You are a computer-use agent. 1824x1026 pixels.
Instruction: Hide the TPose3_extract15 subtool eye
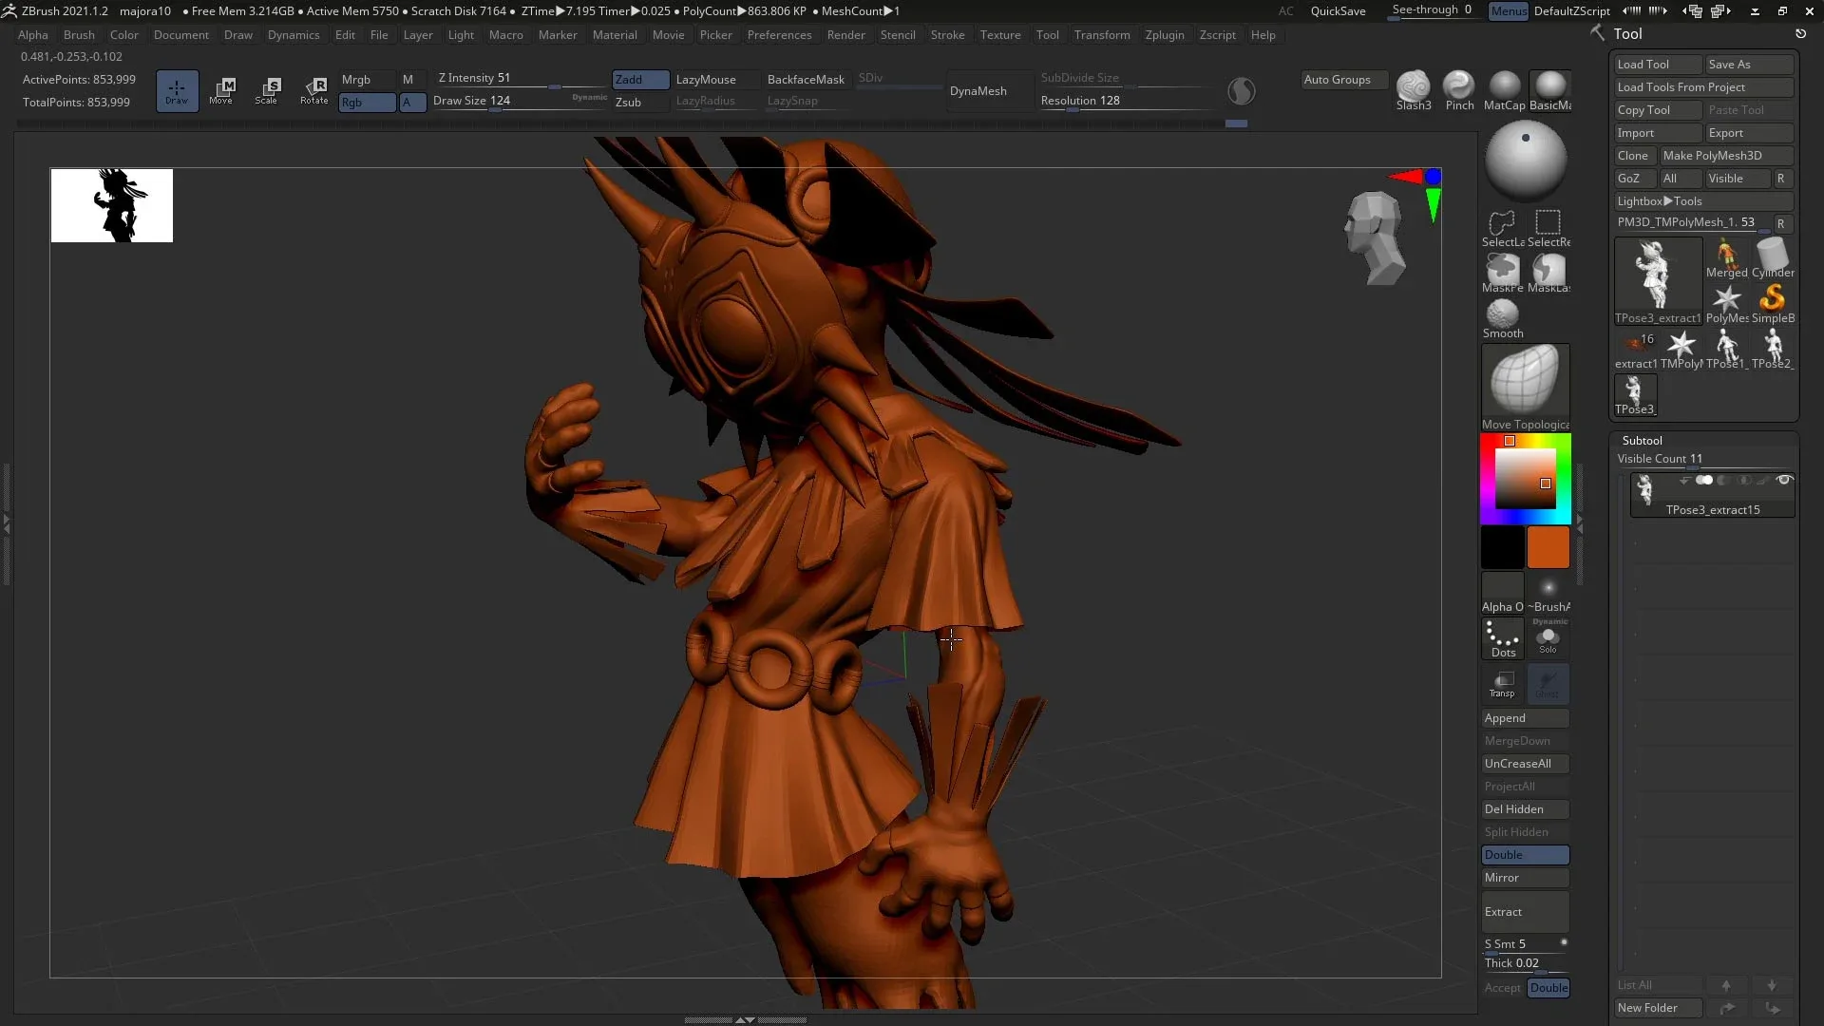pyautogui.click(x=1786, y=480)
